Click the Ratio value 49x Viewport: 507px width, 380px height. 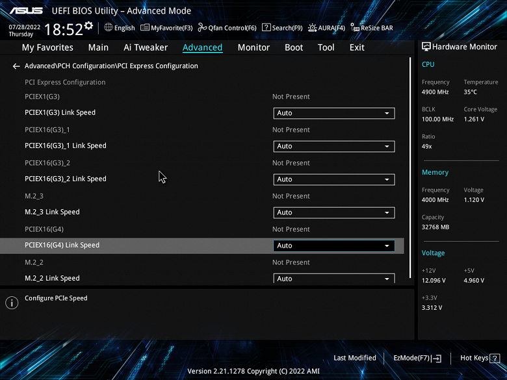tap(426, 146)
